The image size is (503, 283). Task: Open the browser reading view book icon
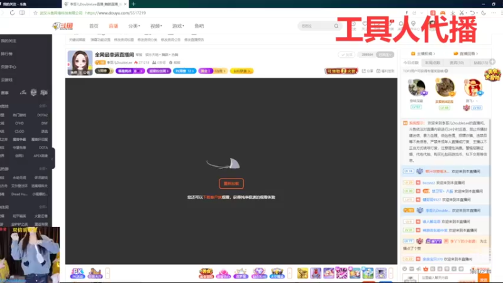[22, 13]
